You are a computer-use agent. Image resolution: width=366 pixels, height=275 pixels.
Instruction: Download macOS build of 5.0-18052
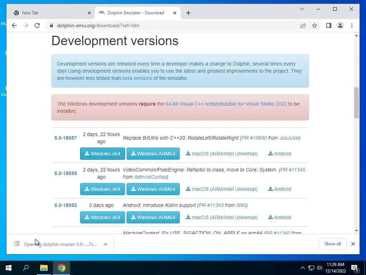[222, 217]
